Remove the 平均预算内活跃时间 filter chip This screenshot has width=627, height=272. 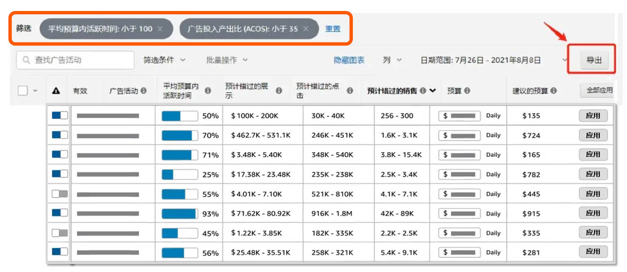click(160, 29)
